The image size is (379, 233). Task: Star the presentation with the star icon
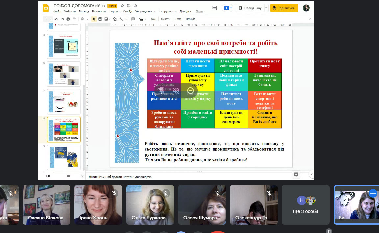click(x=122, y=6)
